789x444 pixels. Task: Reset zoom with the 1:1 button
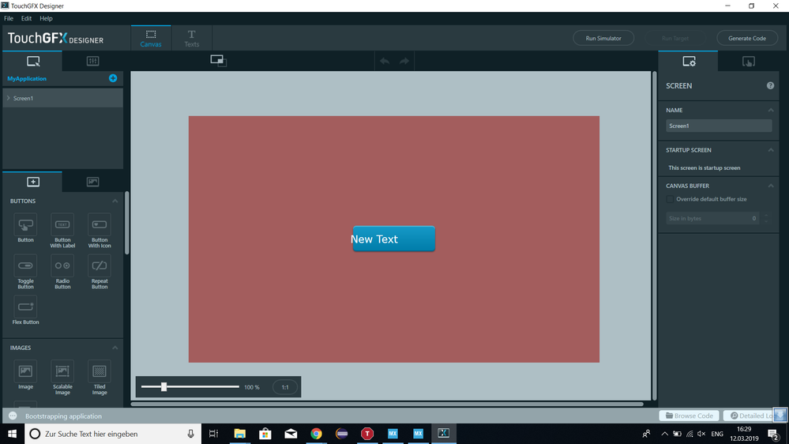pos(285,387)
